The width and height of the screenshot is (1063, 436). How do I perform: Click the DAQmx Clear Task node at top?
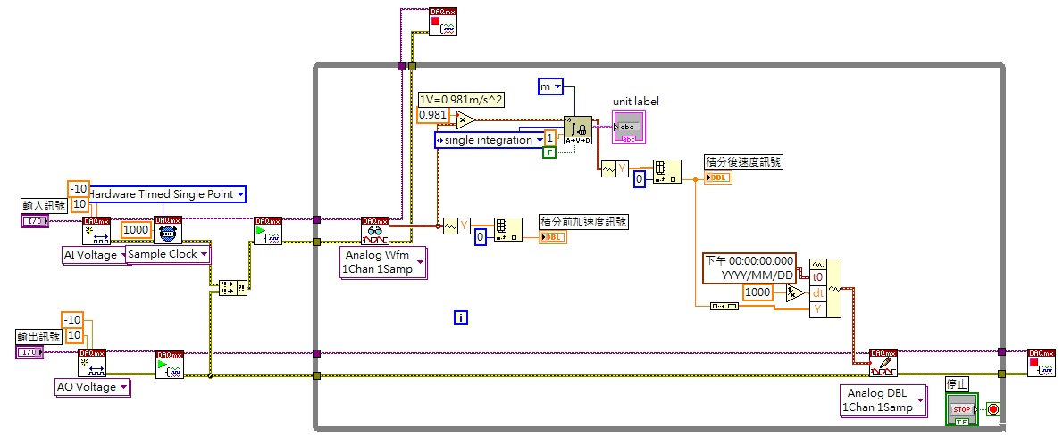pos(443,21)
